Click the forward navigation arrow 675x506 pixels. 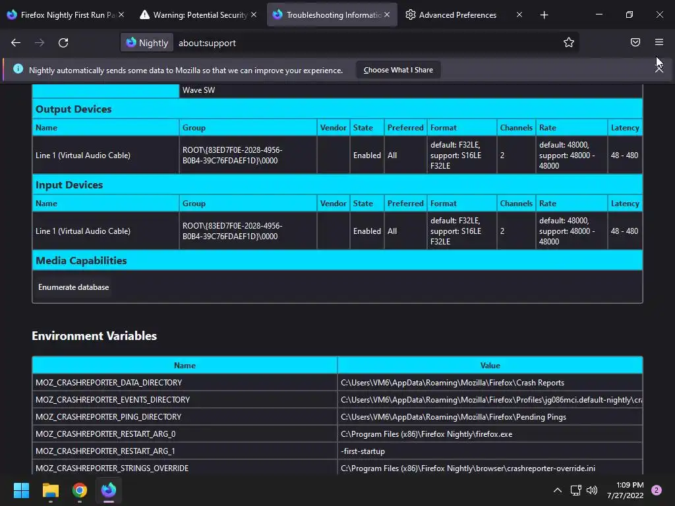(x=40, y=43)
